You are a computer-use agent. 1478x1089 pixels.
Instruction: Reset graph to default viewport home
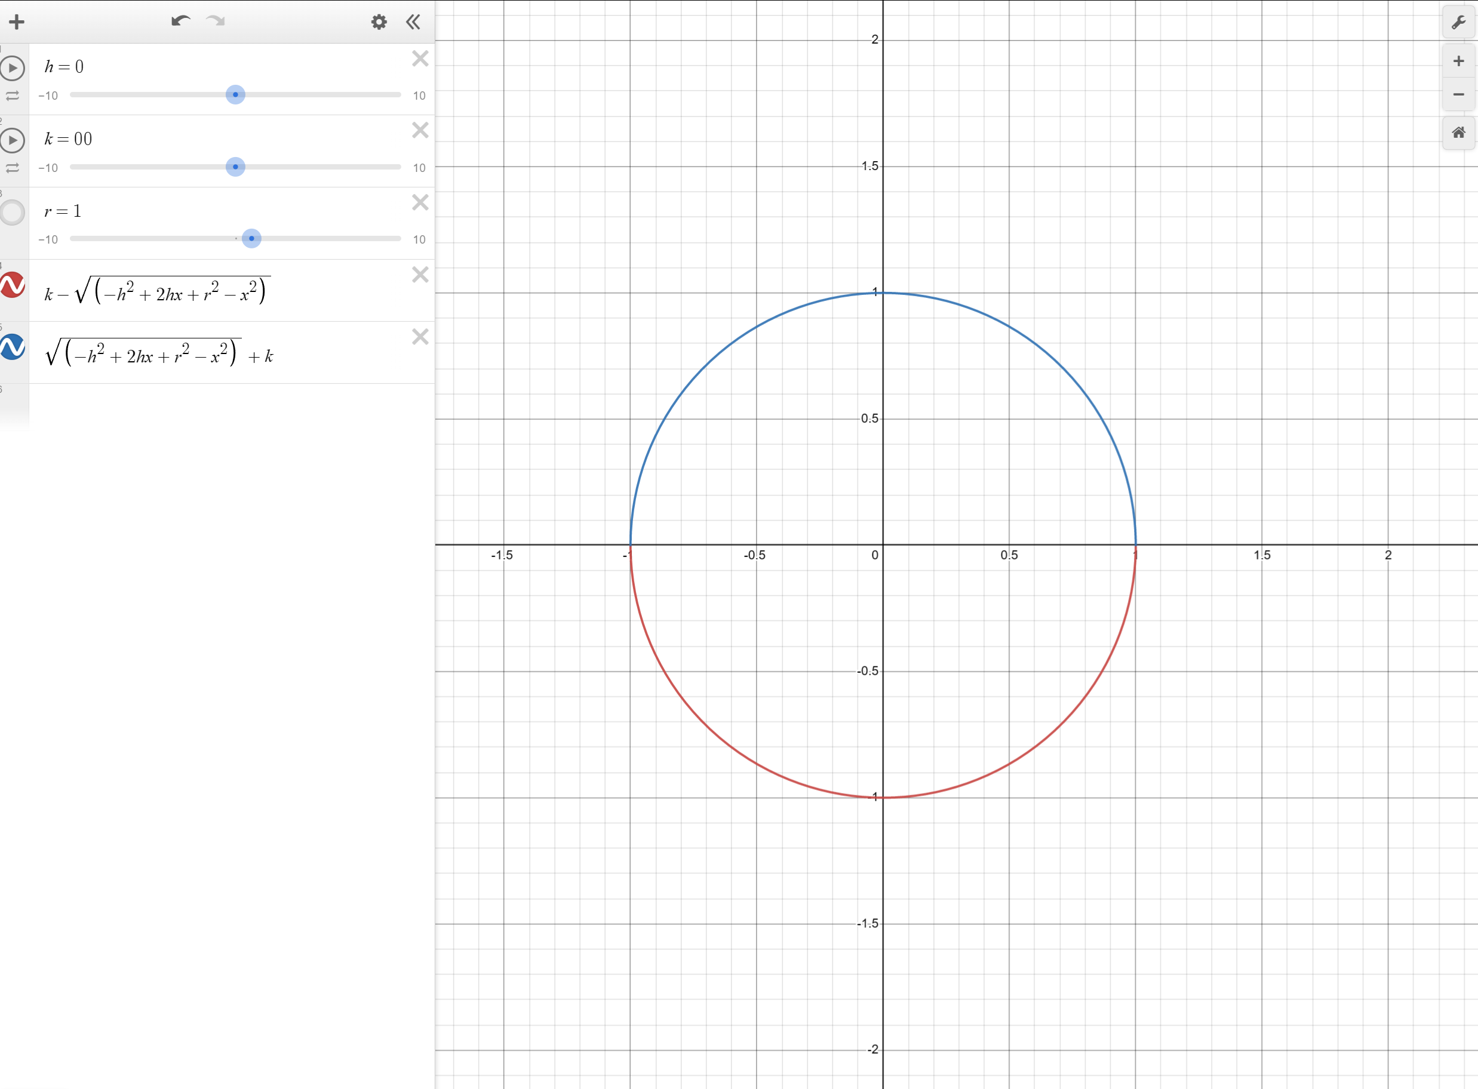[1458, 133]
